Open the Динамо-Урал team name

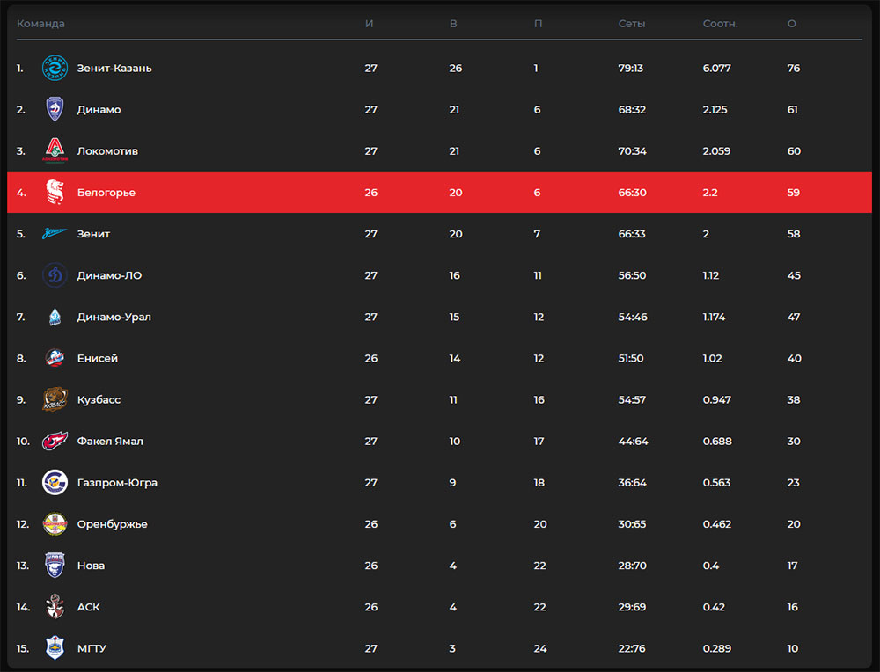point(114,317)
